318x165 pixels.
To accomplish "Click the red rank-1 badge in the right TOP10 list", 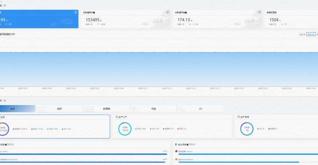I will [176, 151].
